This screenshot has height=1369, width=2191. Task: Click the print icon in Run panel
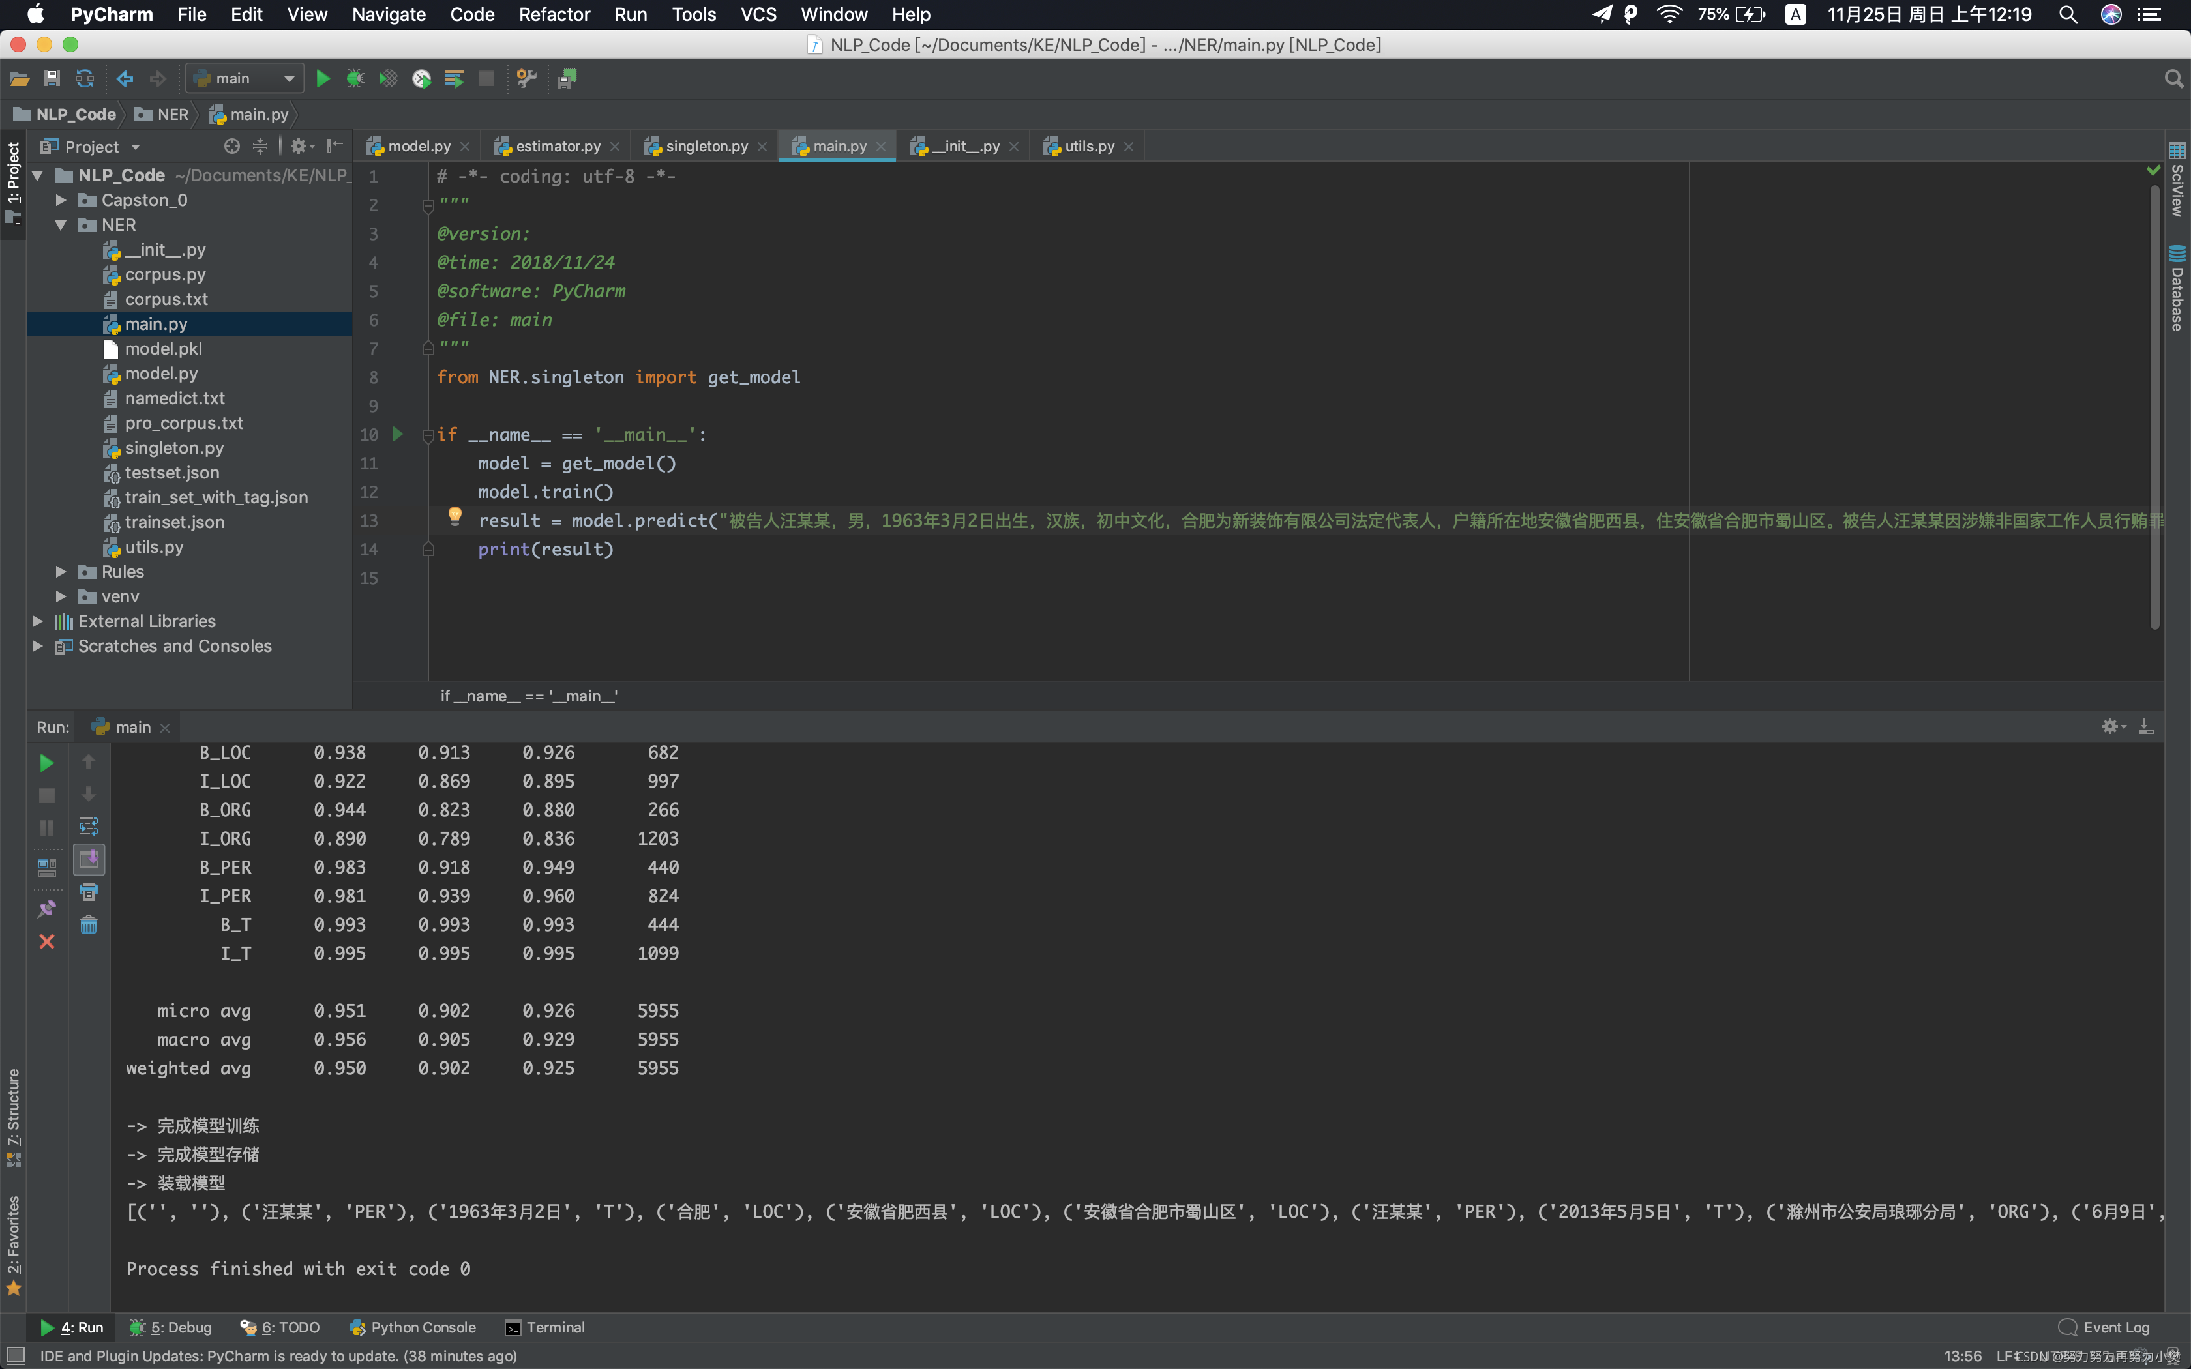click(89, 892)
